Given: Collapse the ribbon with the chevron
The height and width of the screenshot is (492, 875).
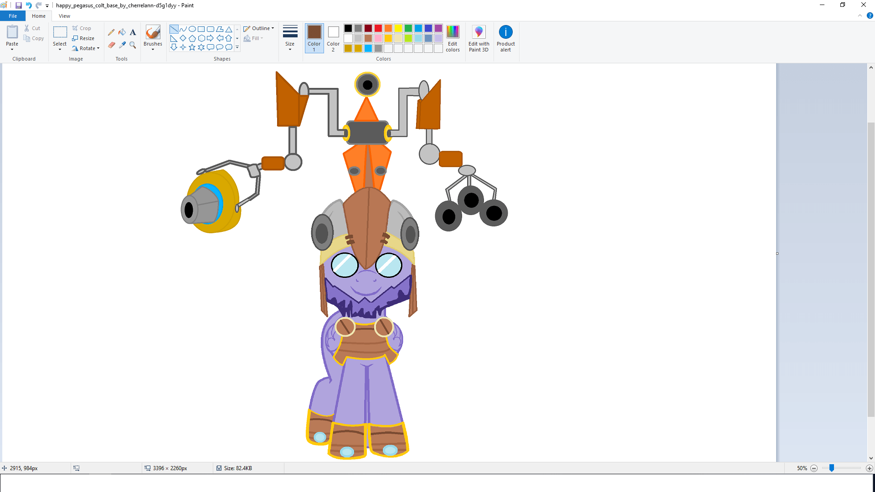Looking at the screenshot, I should (860, 16).
